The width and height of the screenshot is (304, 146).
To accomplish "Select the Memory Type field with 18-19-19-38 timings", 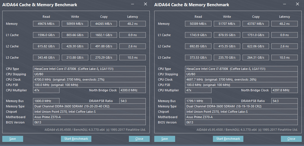I will pos(242,106).
